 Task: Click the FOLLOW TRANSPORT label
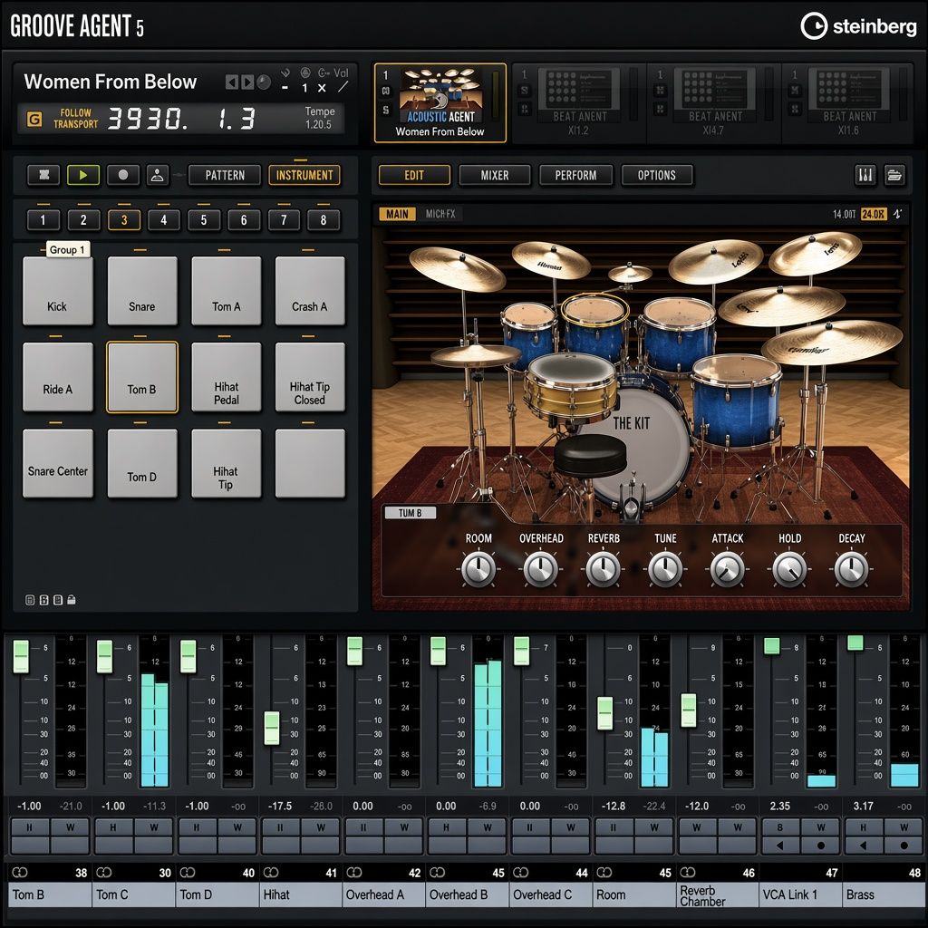tap(76, 119)
